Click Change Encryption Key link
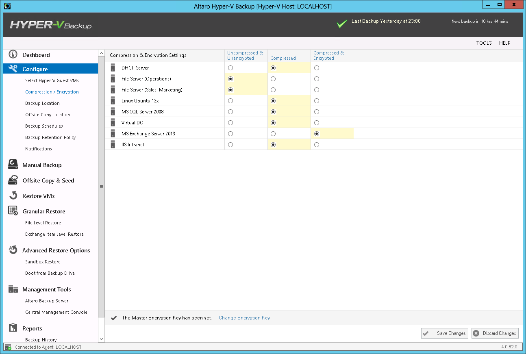The image size is (526, 354). tap(244, 318)
